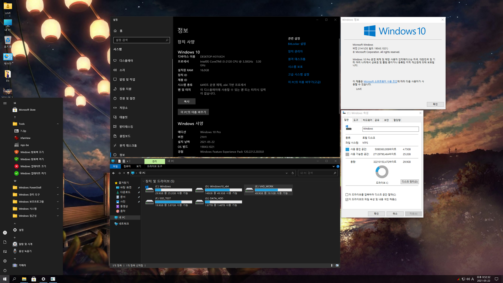Select 네트워크 in the Explorer navigation pane

[124, 223]
